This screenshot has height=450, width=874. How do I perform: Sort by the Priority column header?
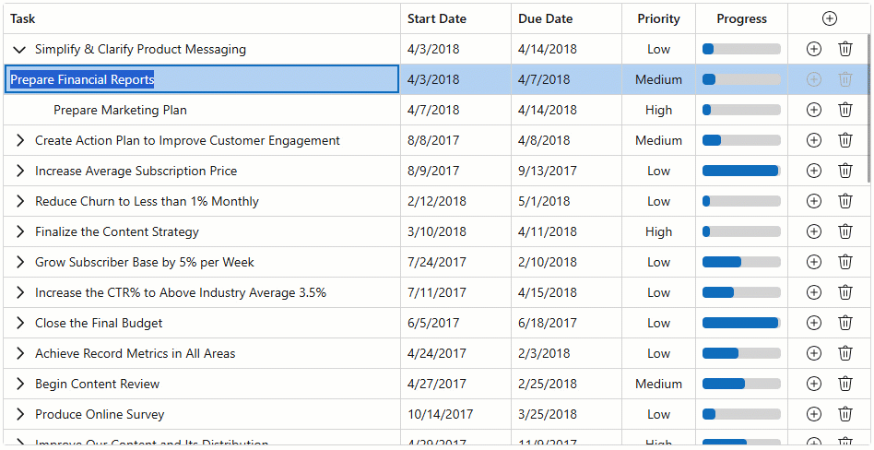coord(659,19)
